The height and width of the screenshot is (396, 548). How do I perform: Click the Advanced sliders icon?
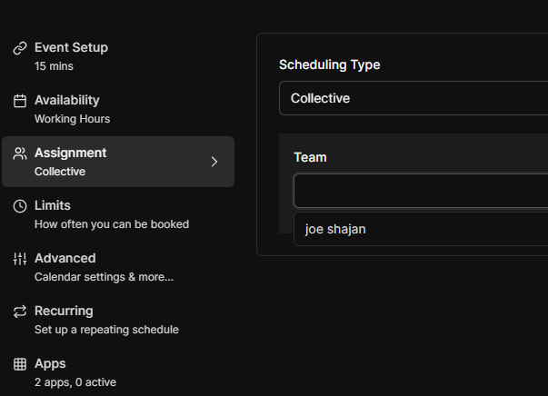pyautogui.click(x=20, y=259)
